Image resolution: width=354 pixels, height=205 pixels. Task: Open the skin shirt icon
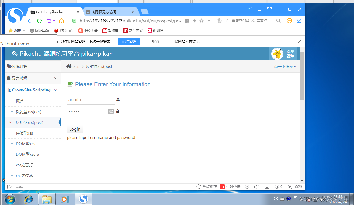click(269, 9)
